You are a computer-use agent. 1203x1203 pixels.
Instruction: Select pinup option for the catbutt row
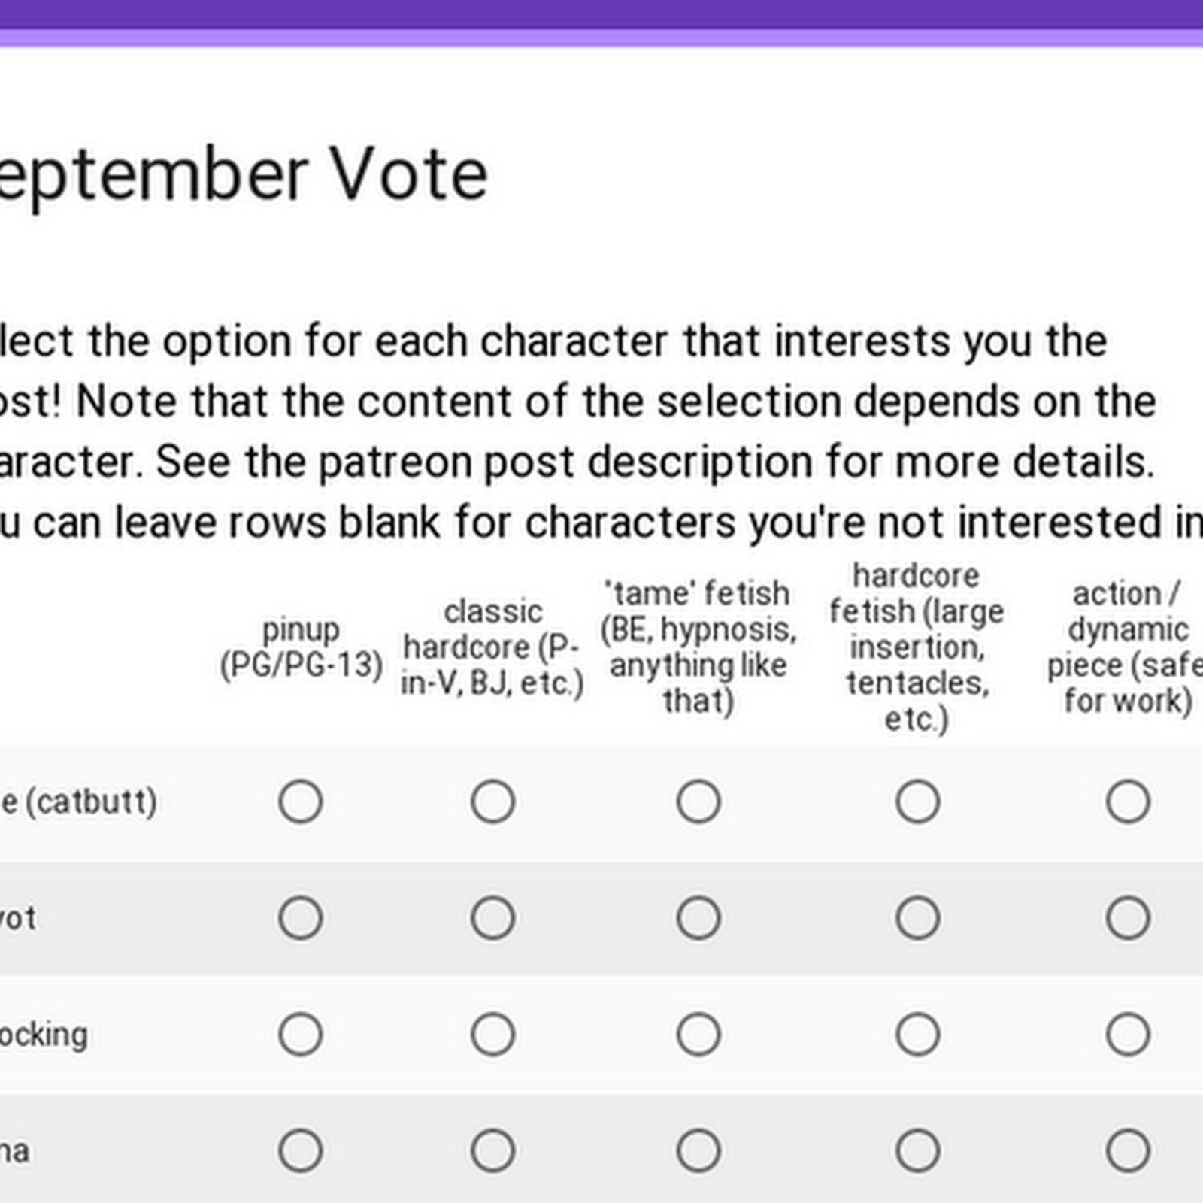coord(301,801)
